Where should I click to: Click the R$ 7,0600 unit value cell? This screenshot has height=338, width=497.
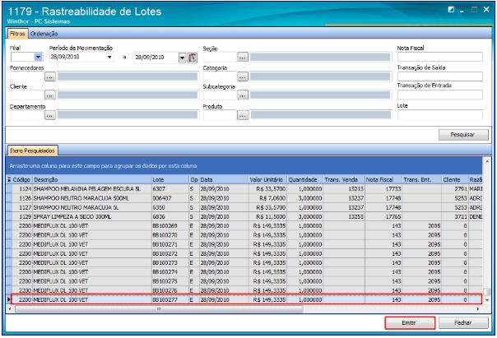coord(267,198)
